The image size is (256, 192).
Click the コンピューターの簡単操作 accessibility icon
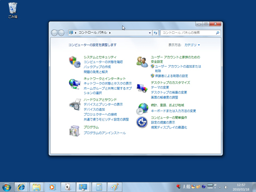pyautogui.click(x=142, y=122)
